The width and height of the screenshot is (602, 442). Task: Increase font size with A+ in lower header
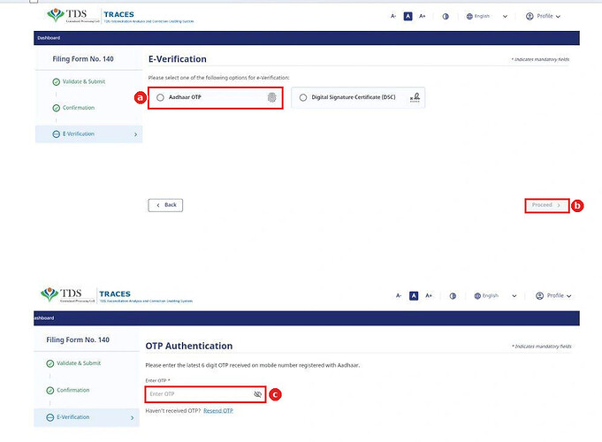tap(429, 295)
